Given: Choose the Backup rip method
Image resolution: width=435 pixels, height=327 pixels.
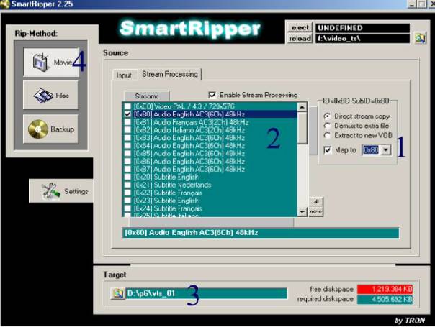Looking at the screenshot, I should pos(50,129).
